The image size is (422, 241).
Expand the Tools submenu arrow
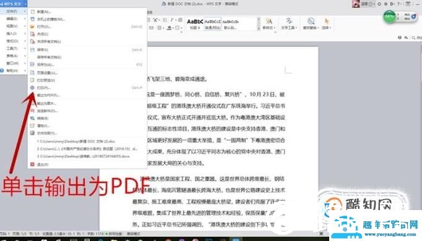click(25, 48)
